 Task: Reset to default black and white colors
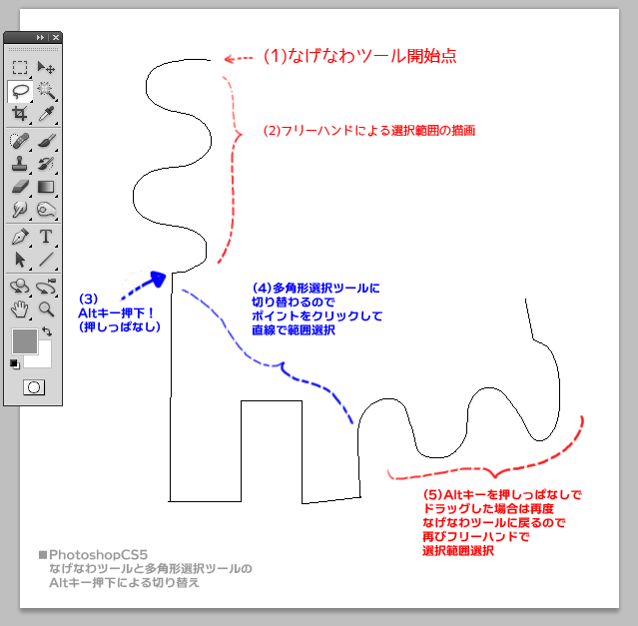(x=15, y=363)
